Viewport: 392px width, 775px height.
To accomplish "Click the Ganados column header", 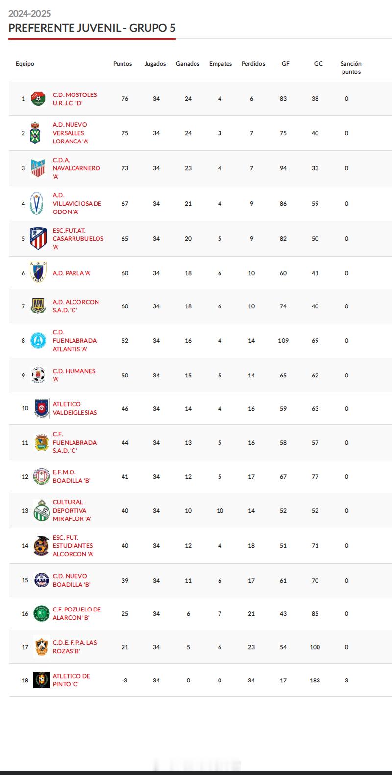I will click(188, 64).
